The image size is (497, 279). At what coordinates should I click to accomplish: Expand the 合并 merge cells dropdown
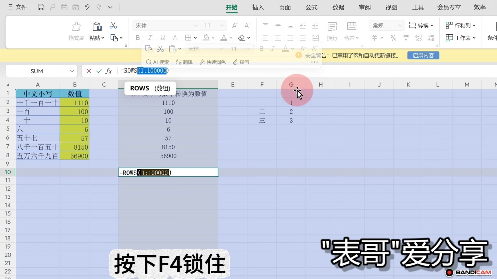pyautogui.click(x=357, y=38)
